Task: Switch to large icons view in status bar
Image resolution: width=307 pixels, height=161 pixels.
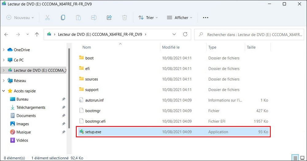Action: [x=302, y=158]
